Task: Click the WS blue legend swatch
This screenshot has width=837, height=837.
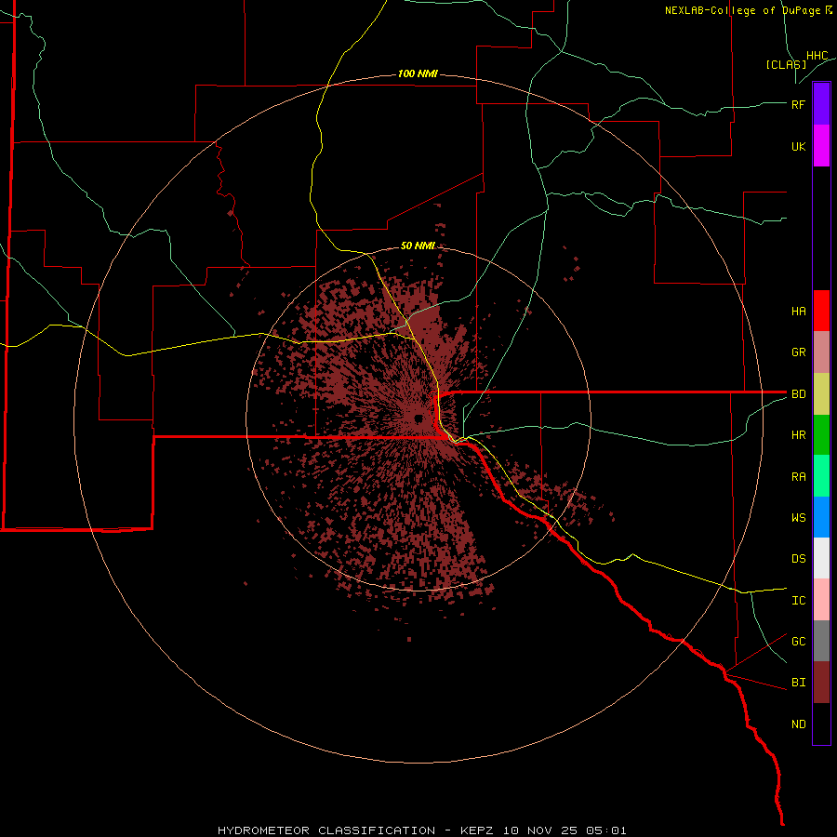Action: [821, 517]
